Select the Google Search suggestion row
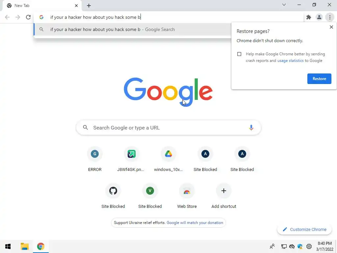Image resolution: width=337 pixels, height=253 pixels. tap(132, 29)
